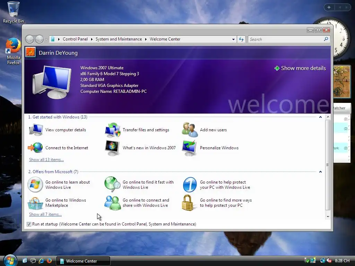This screenshot has width=355, height=266.
Task: Click the find it fast magnifier globe icon
Action: tap(113, 184)
